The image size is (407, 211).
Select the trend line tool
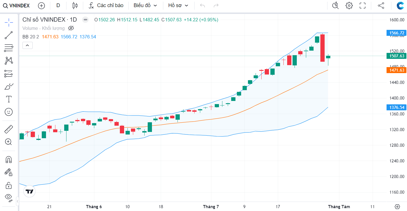(x=9, y=35)
